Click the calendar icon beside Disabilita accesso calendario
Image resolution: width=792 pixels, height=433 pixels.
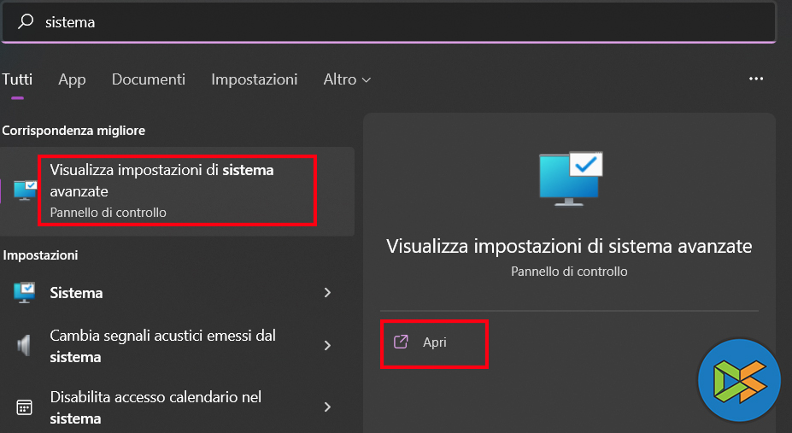[24, 407]
